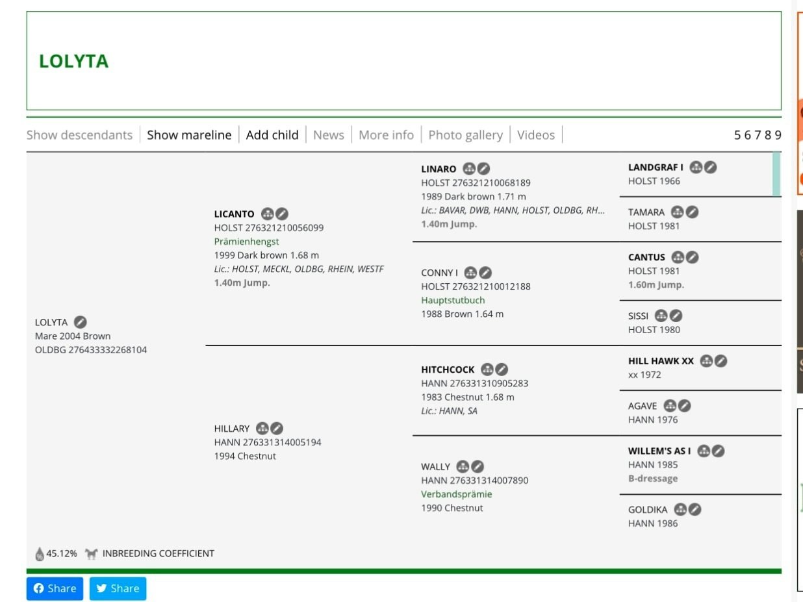
Task: Open the pedigree tree icon for HITCHCOCK
Action: tap(487, 370)
